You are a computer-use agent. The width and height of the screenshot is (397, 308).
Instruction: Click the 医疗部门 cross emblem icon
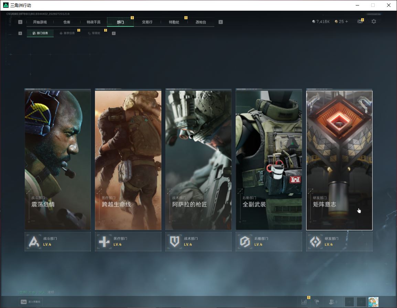(x=104, y=241)
